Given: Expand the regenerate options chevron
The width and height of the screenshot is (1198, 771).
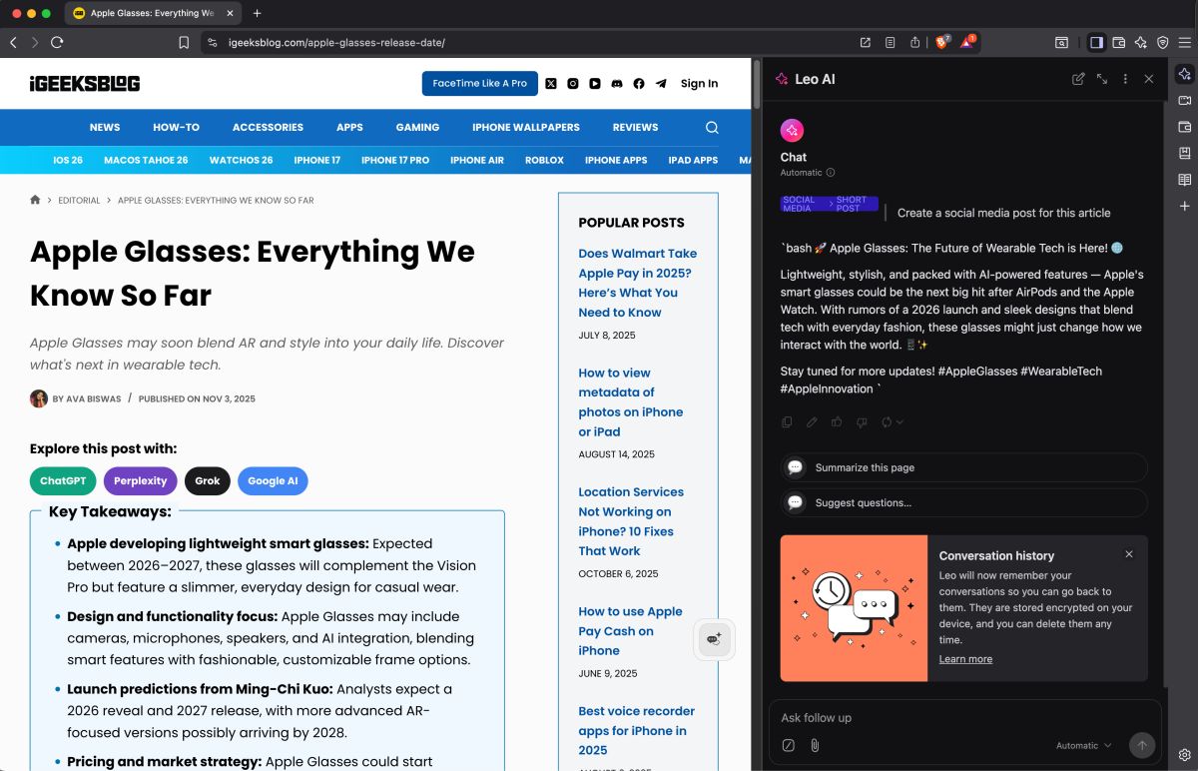Looking at the screenshot, I should click(x=899, y=421).
